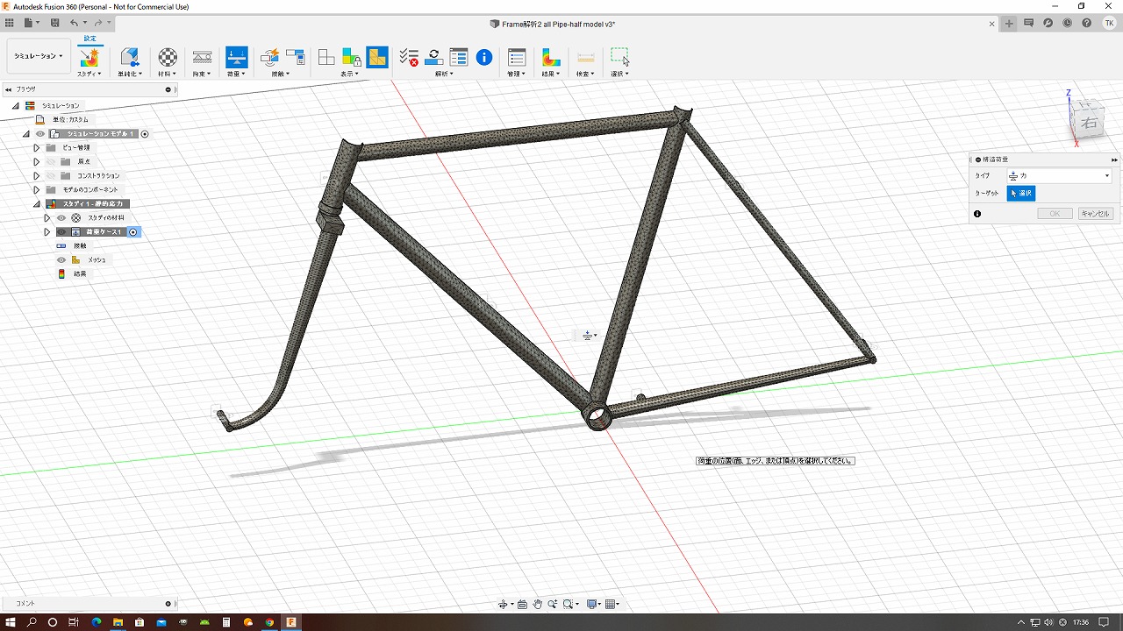Open the data panel grid icon
Image resolution: width=1123 pixels, height=631 pixels.
point(10,23)
